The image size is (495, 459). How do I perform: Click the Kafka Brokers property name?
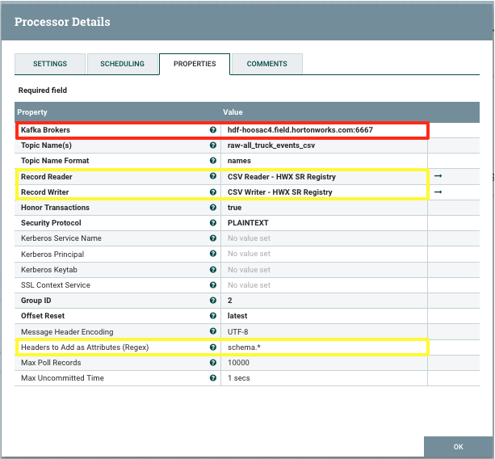point(45,130)
